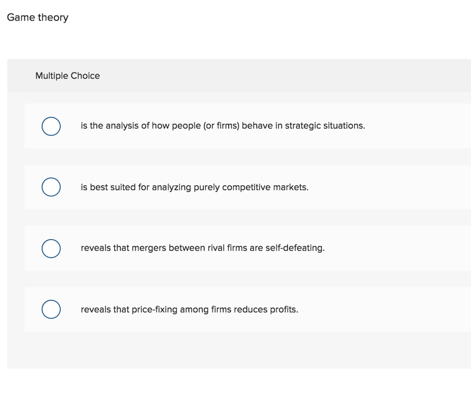Select the radio button beside 'purely competitive markets'
The width and height of the screenshot is (471, 413).
(51, 187)
